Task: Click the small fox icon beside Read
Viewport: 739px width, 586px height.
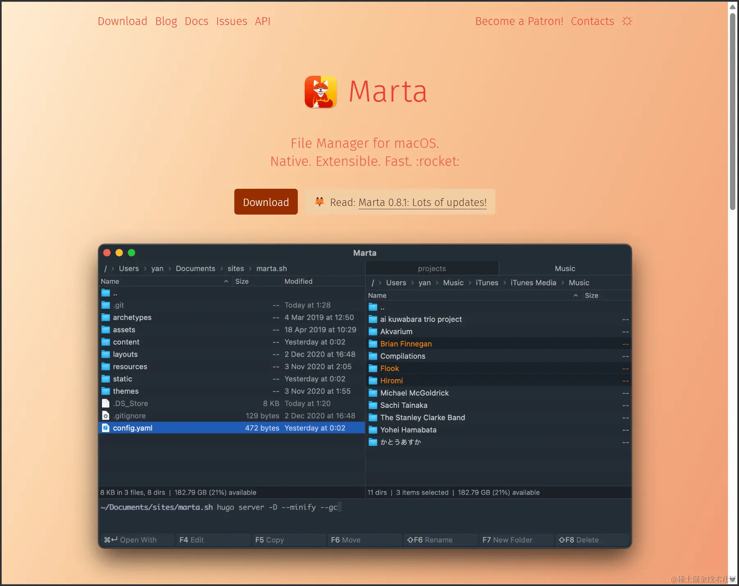Action: [x=320, y=201]
